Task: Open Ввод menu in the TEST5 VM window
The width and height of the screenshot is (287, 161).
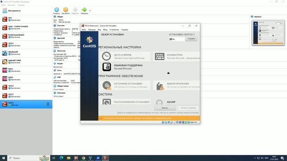Action: (x=105, y=30)
